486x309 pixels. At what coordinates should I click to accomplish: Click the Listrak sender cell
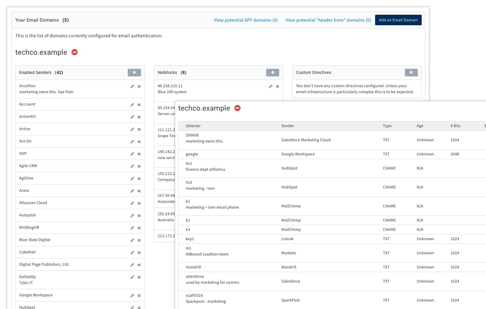[287, 239]
